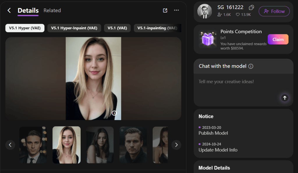Claim the Points Competition reward
Viewport: 298px width, 173px height.
pos(278,40)
